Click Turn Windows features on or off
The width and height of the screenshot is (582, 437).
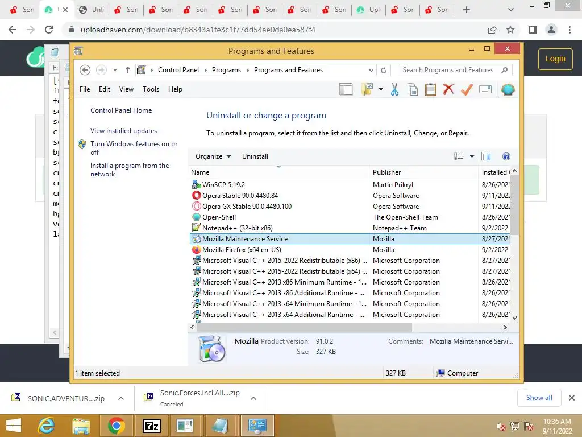coord(134,148)
